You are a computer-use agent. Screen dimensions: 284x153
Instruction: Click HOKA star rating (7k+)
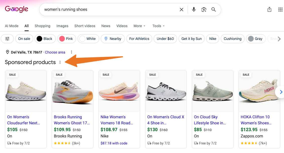[254, 143]
